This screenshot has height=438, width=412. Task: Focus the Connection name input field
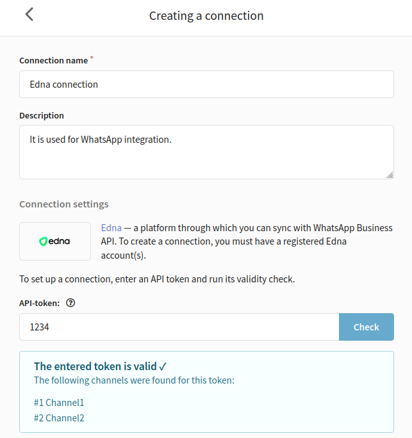point(206,85)
